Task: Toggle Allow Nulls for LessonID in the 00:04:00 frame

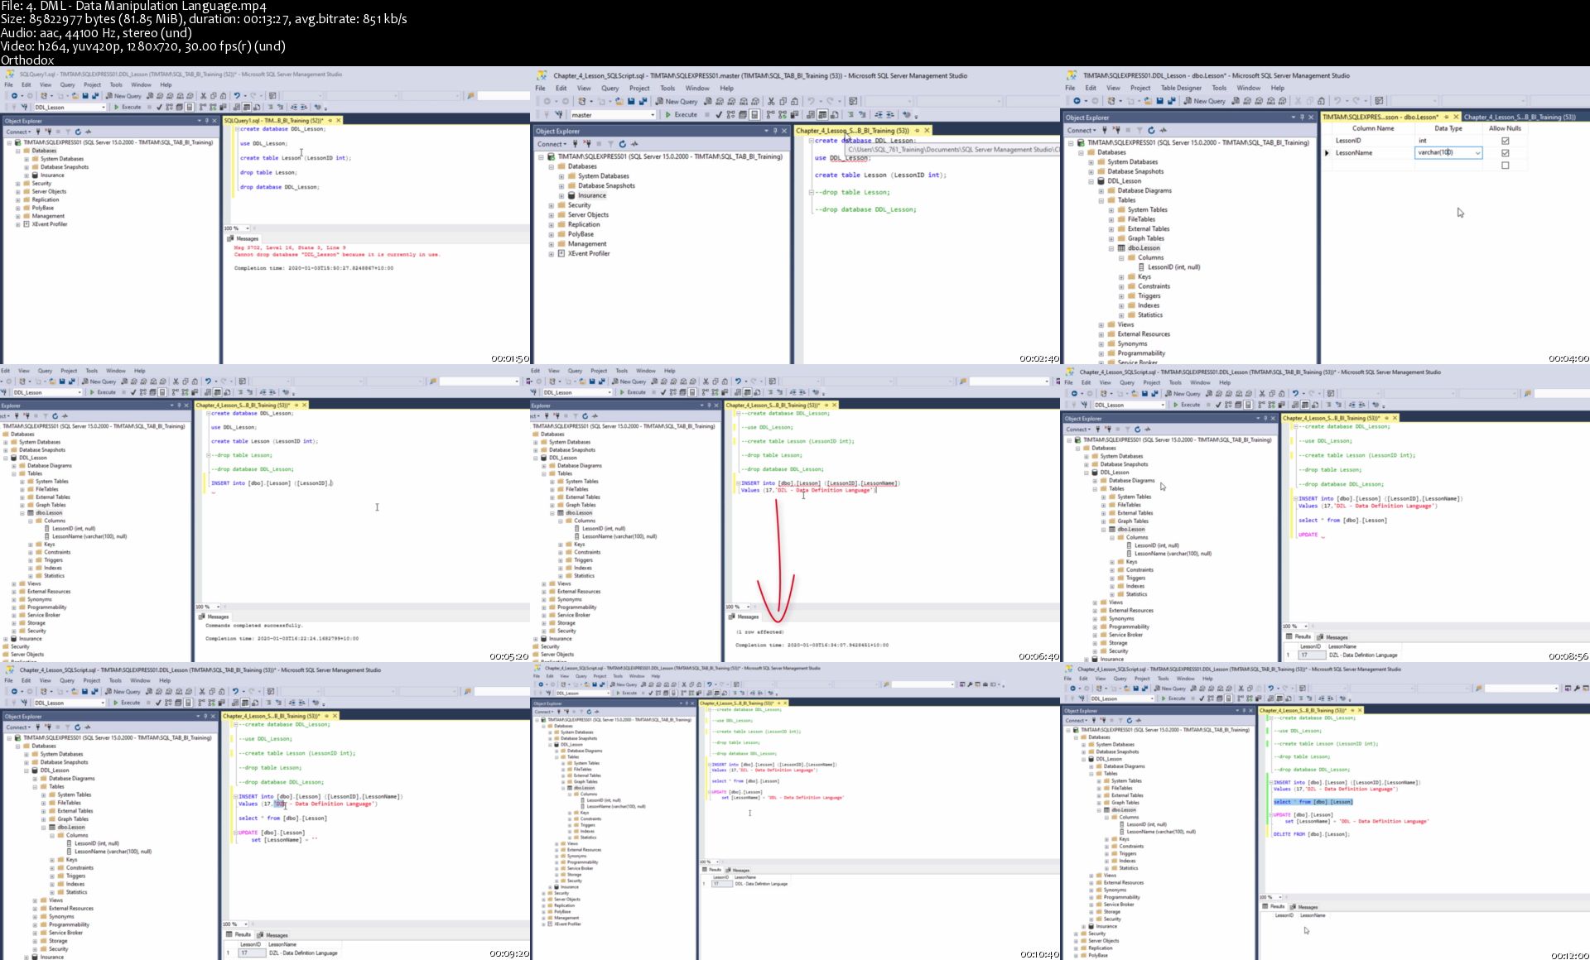Action: 1505,141
